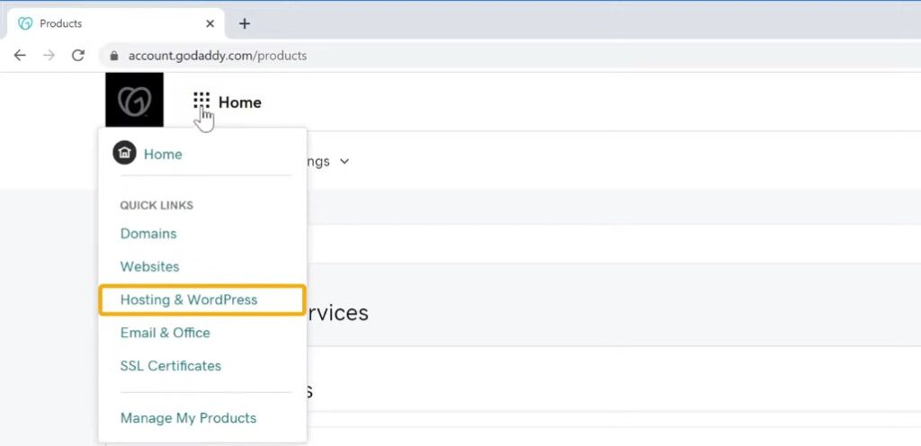Reload the page with the refresh icon

click(x=78, y=56)
